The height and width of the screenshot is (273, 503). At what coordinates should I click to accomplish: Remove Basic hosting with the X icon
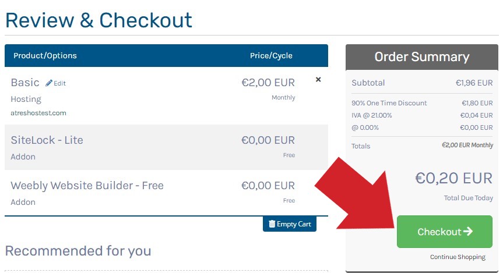318,80
